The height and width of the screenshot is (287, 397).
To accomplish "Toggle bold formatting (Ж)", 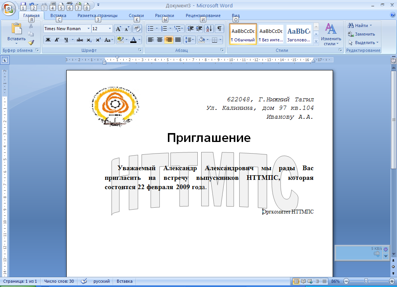I will 48,40.
